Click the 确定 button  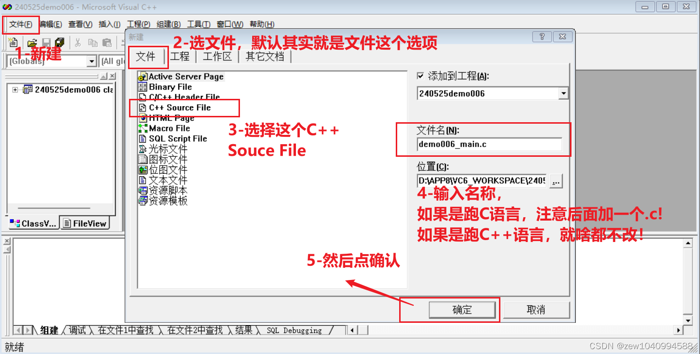[462, 310]
